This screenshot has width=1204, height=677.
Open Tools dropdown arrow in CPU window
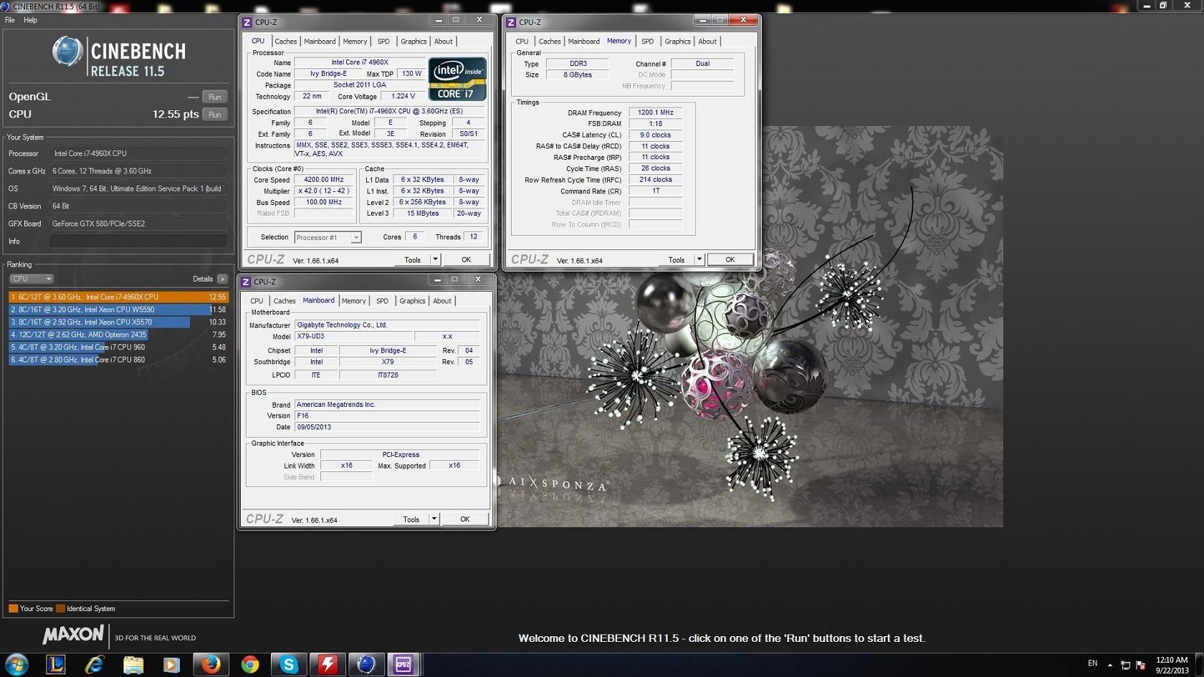[435, 259]
